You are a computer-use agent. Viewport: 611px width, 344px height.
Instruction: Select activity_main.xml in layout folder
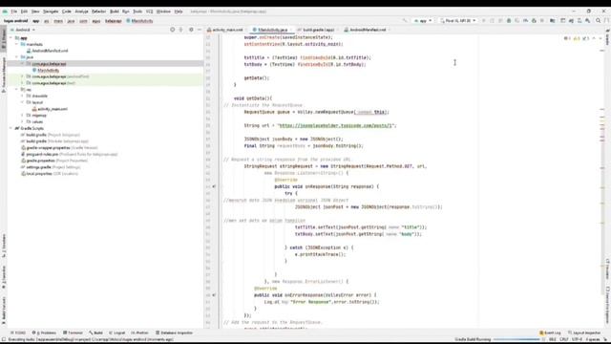click(51, 109)
